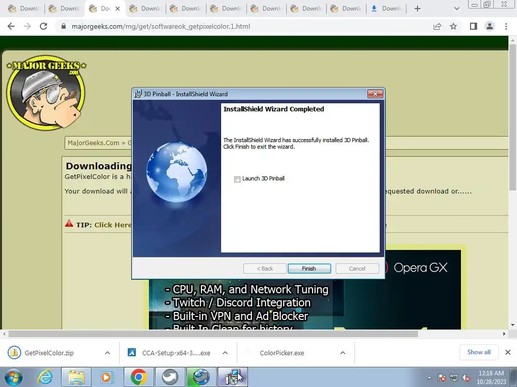This screenshot has width=517, height=387.
Task: Toggle the Chrome side panel icon
Action: pos(474,26)
